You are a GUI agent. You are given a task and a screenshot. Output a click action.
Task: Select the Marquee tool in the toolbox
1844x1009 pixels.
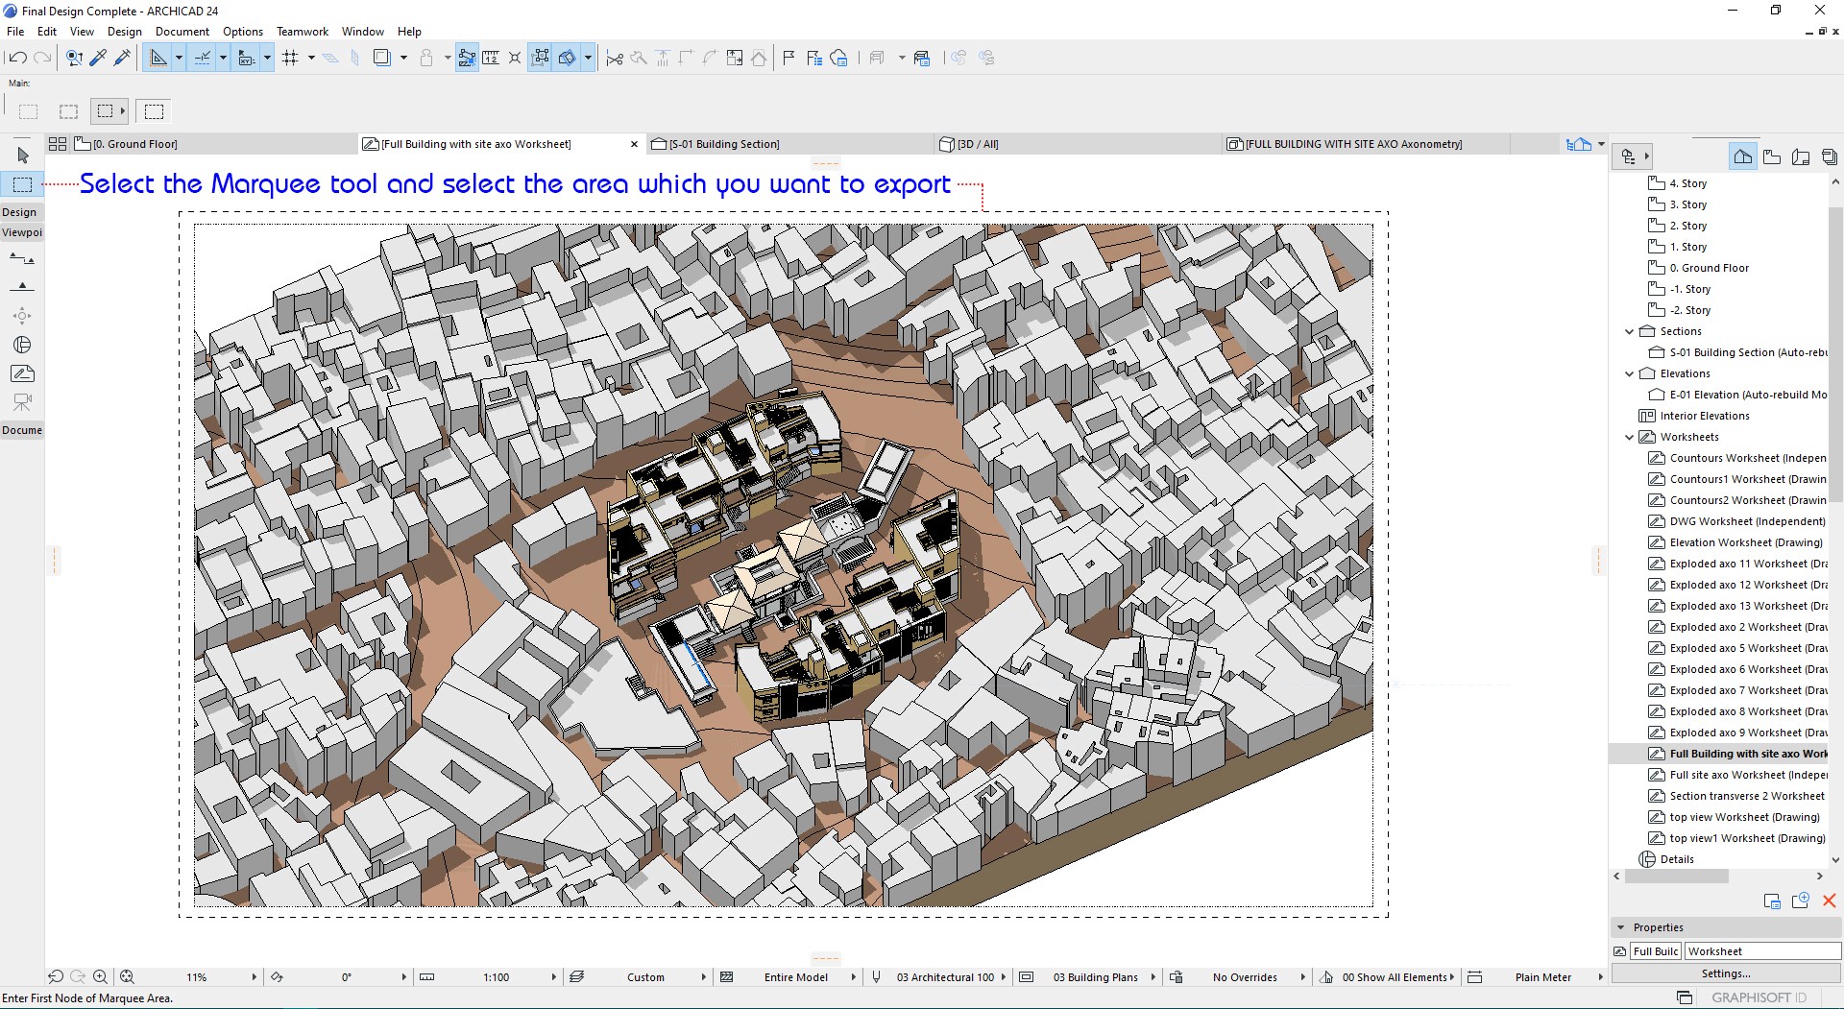(x=22, y=184)
